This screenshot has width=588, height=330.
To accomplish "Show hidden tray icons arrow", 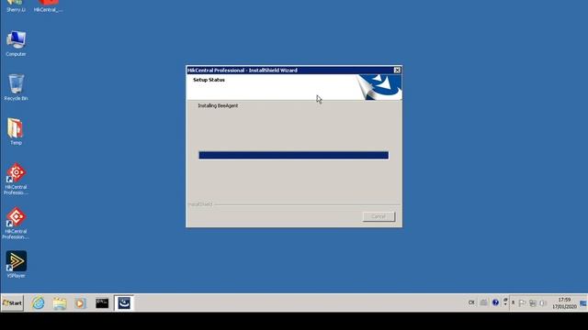I will coord(513,302).
